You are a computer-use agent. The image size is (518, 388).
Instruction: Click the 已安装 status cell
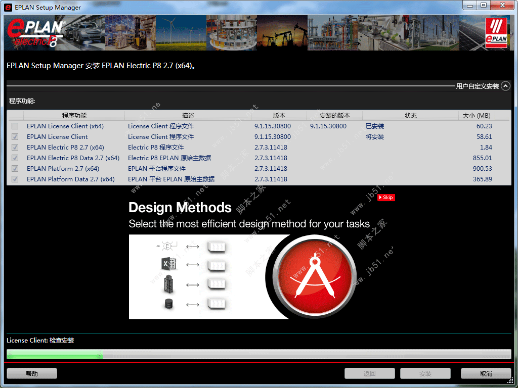tap(375, 126)
